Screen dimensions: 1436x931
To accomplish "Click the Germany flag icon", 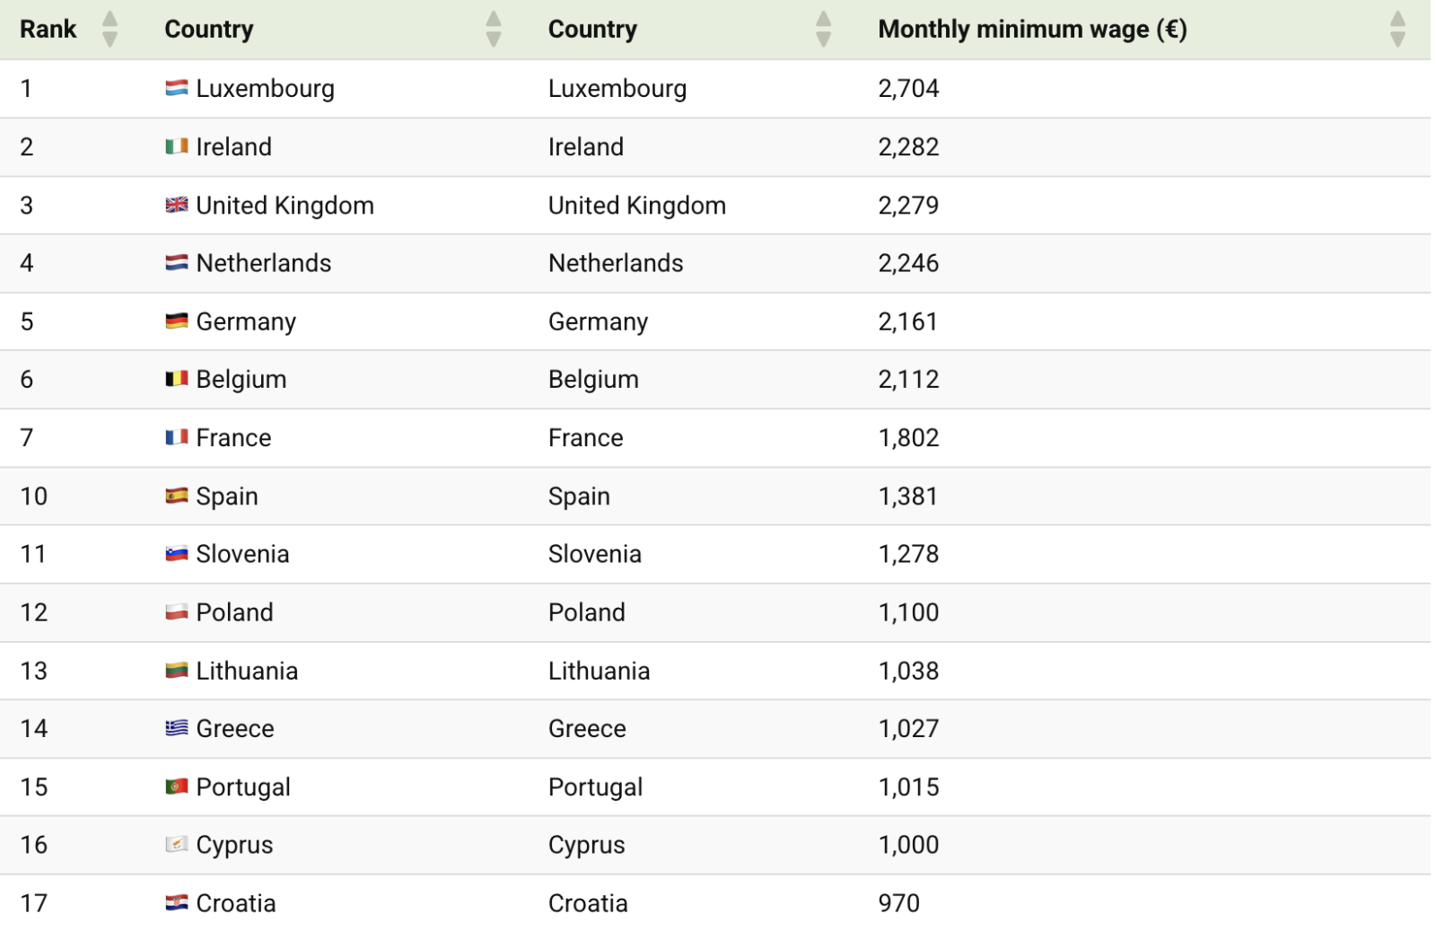I will click(177, 321).
